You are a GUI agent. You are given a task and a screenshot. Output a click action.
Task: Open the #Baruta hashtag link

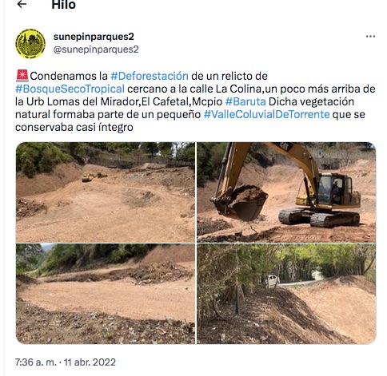click(245, 101)
